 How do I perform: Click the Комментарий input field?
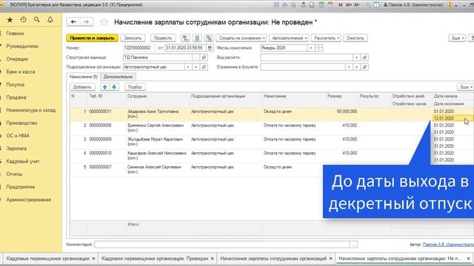click(x=222, y=245)
